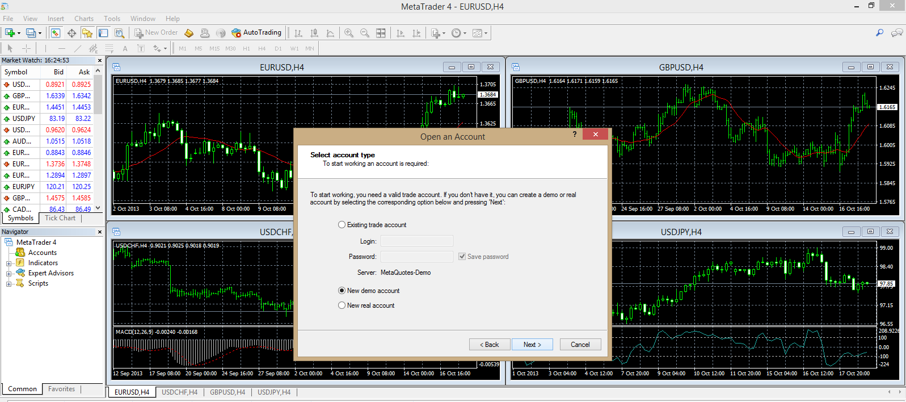Click the Back button in the dialog
Viewport: 906px width, 402px height.
click(x=490, y=345)
